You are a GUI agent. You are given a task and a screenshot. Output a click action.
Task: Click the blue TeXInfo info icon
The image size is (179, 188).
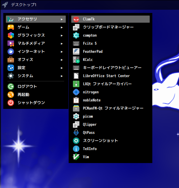pyautogui.click(x=76, y=149)
